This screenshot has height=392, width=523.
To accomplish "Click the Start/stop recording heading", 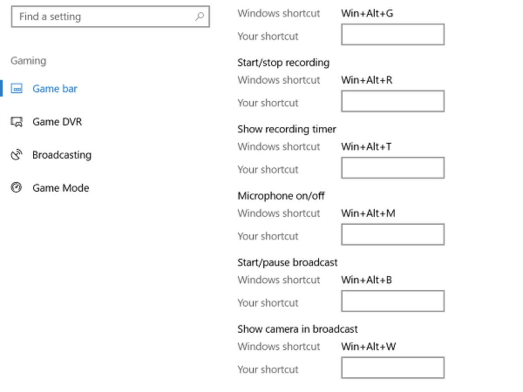I will click(283, 63).
